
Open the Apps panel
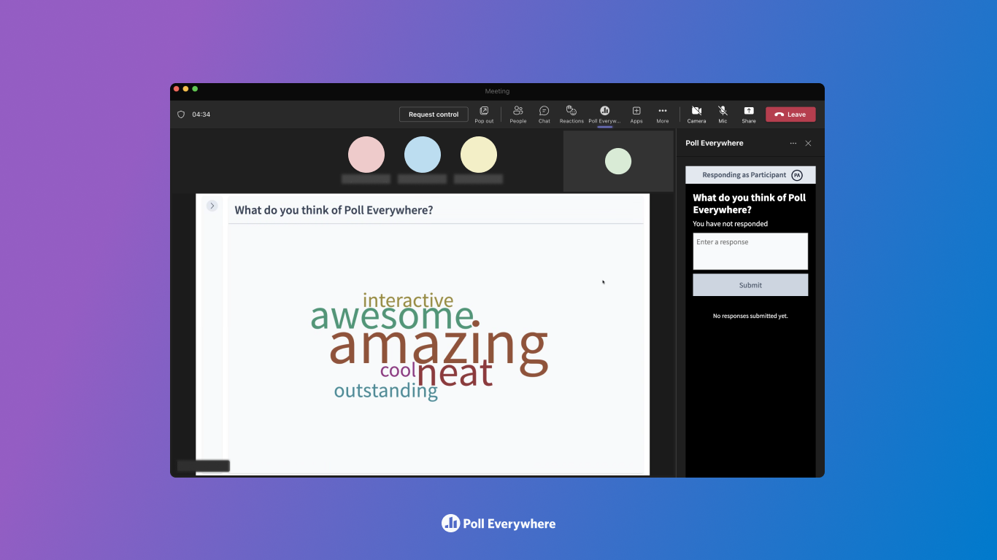(636, 114)
